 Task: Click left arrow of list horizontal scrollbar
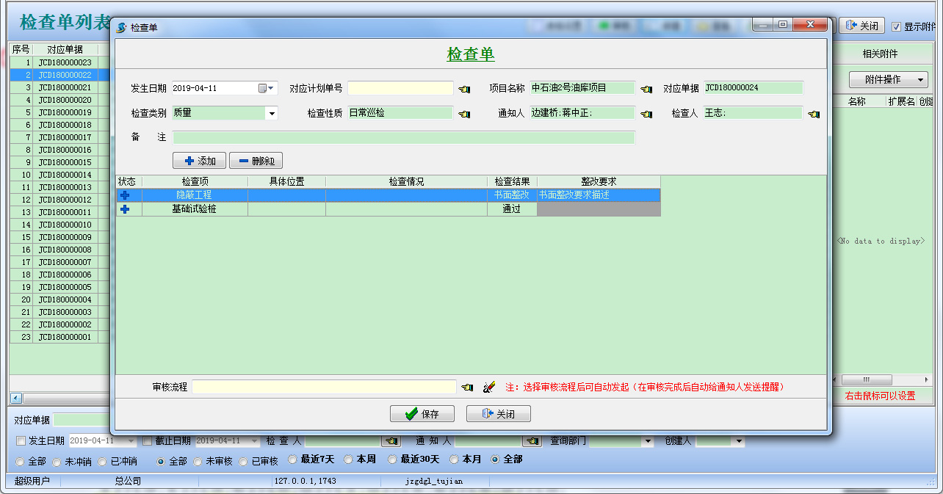(15, 398)
